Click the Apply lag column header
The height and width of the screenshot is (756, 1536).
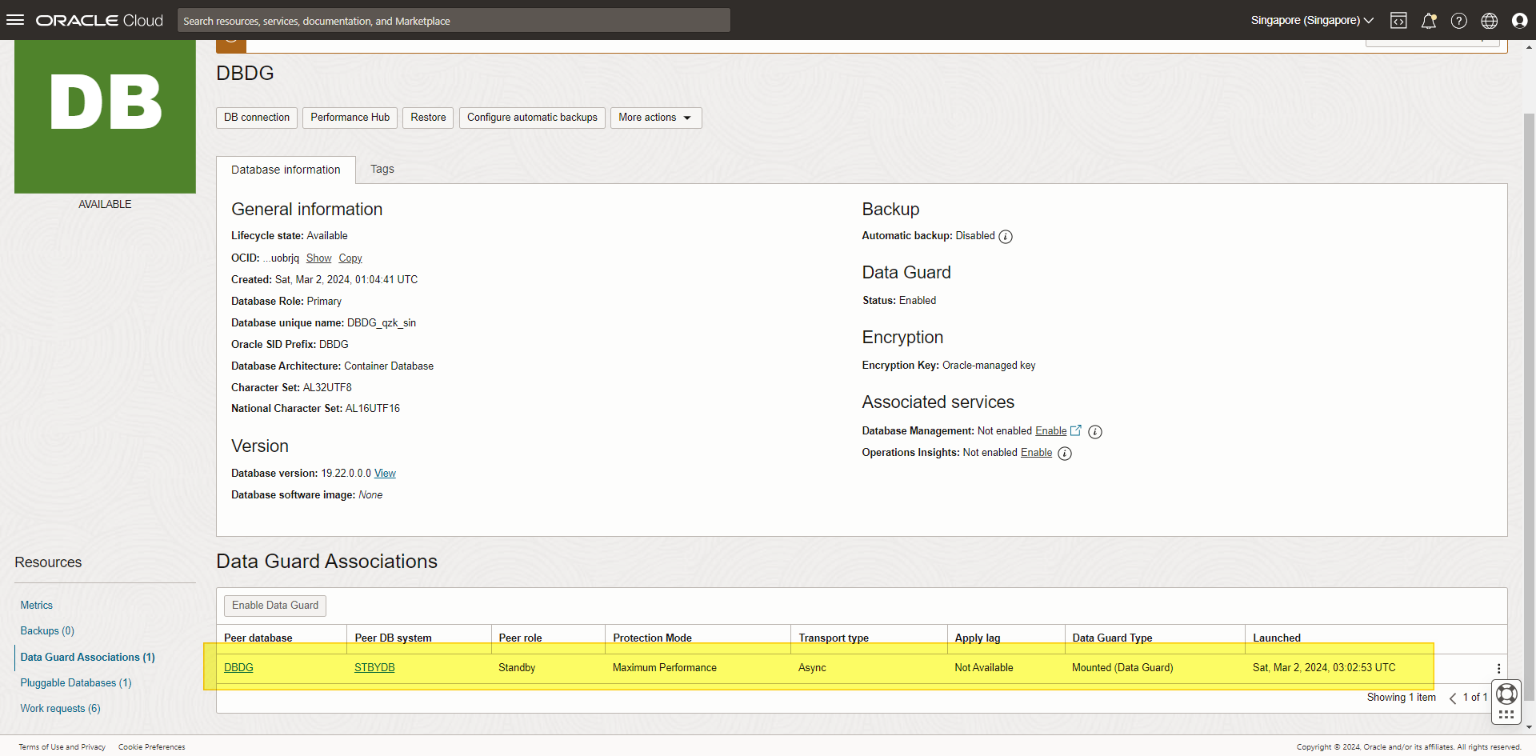978,638
